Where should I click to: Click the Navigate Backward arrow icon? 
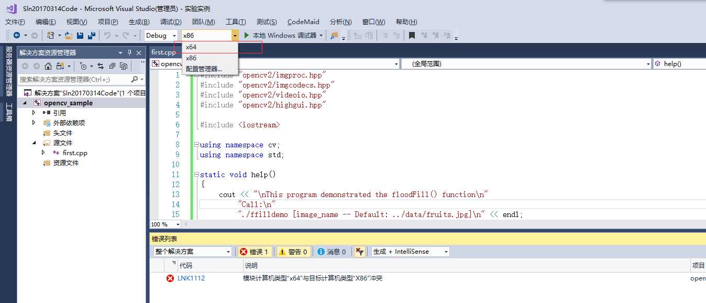point(17,35)
